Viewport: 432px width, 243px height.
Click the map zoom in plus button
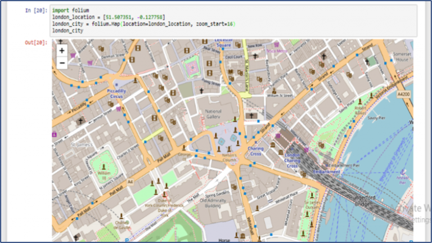62,50
